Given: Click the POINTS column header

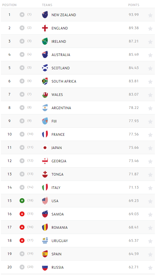Looking at the screenshot, I should (134, 5).
